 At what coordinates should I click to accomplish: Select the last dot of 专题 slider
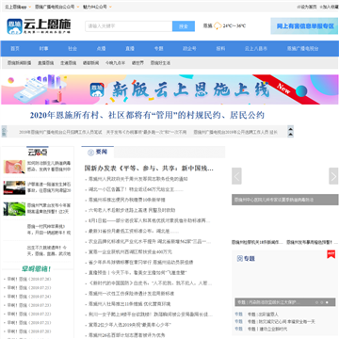[x=327, y=302]
